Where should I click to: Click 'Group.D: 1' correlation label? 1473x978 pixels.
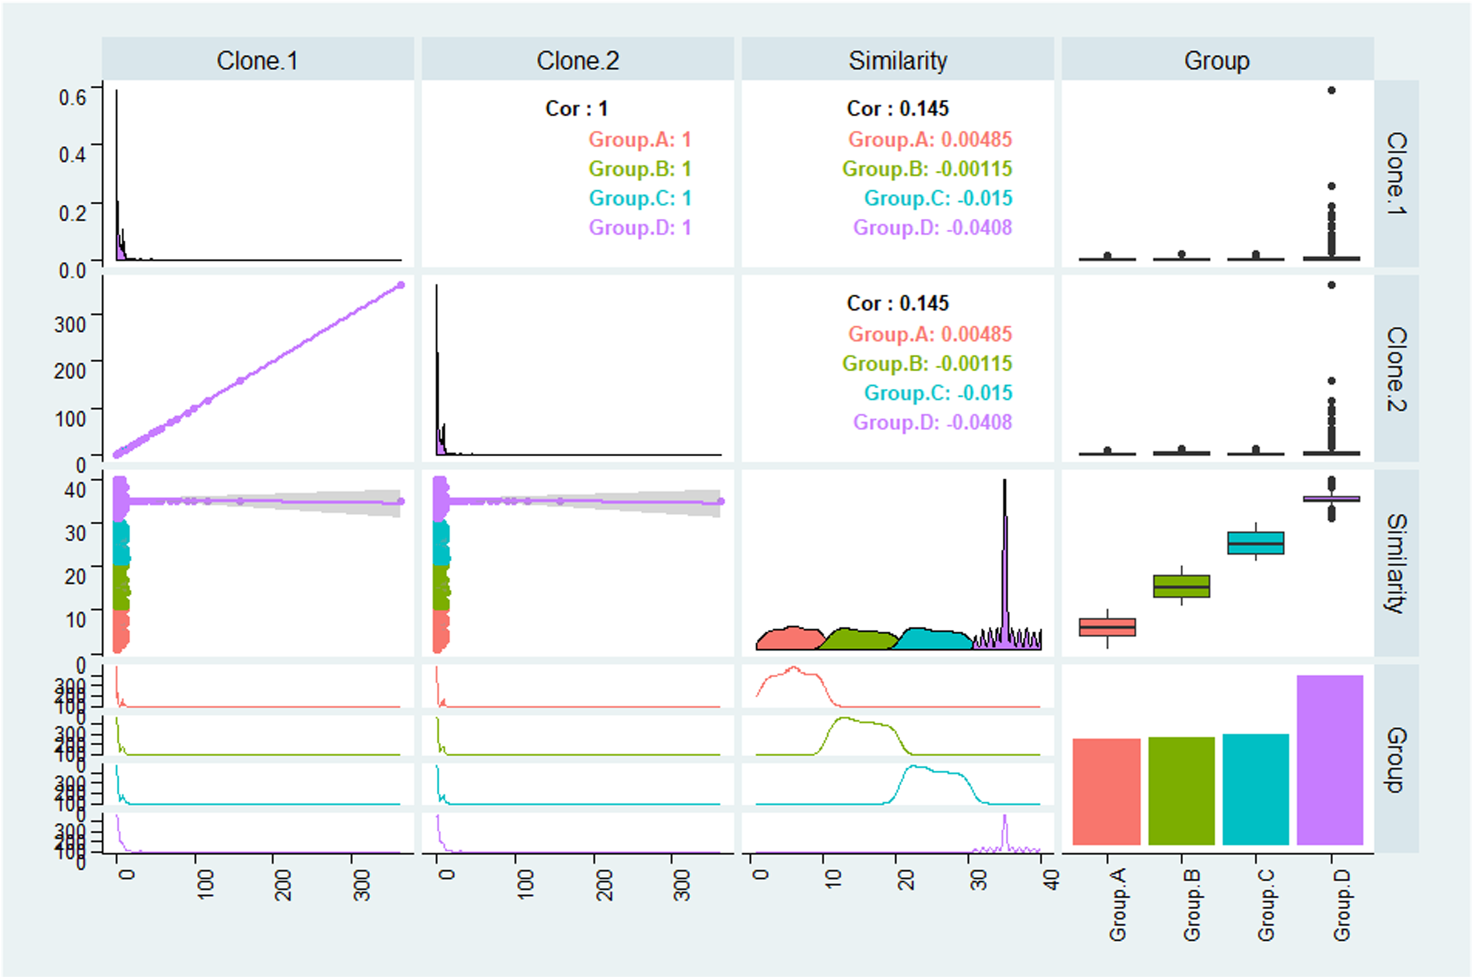[x=640, y=227]
